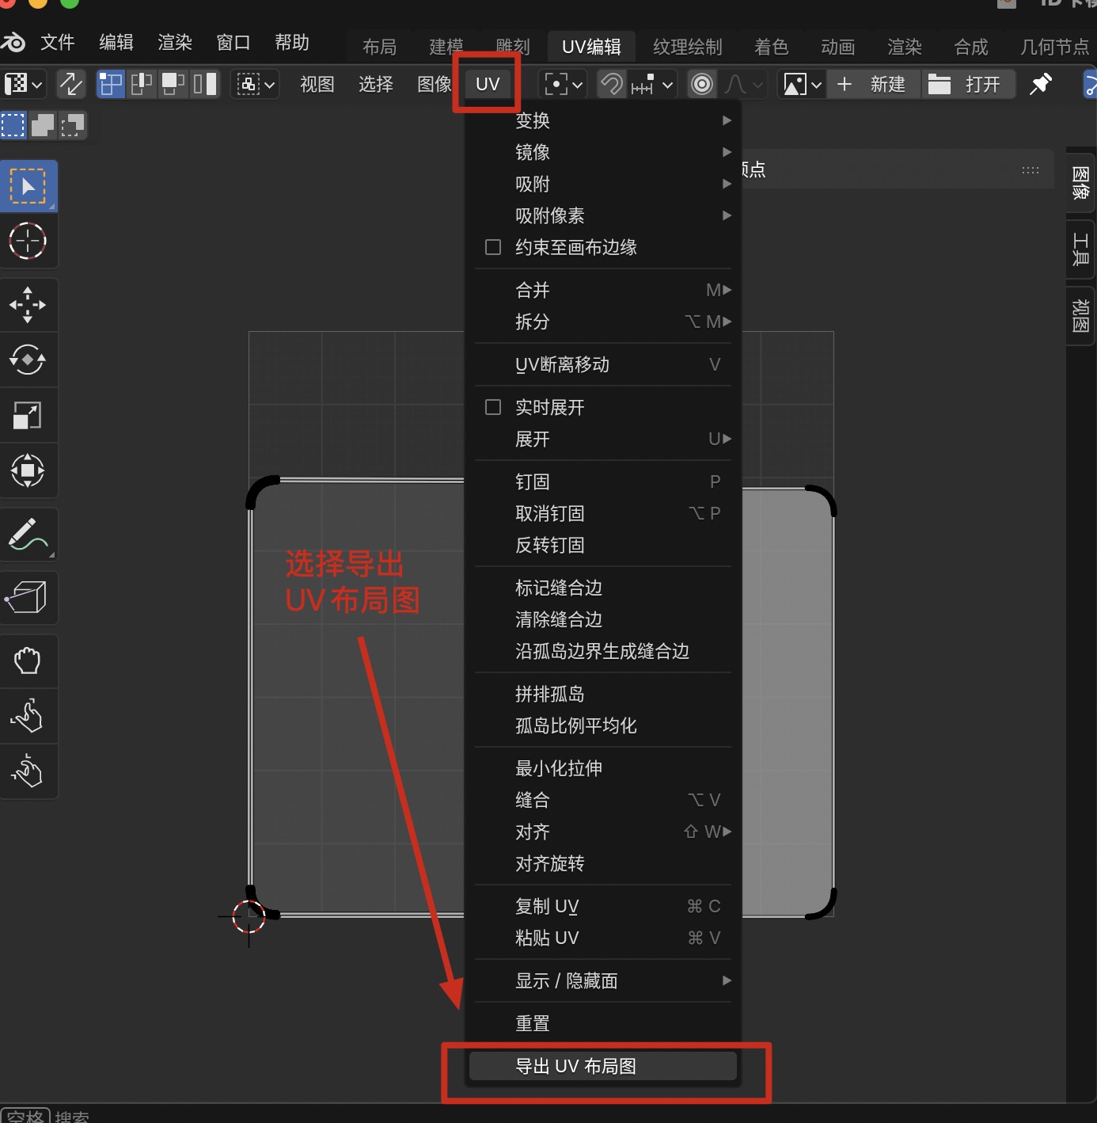The width and height of the screenshot is (1097, 1123).
Task: Click the 新建 image button
Action: [875, 84]
